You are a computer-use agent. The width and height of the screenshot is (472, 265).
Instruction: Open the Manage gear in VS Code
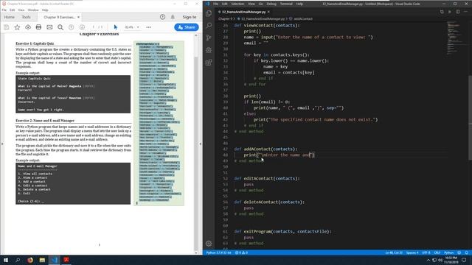(209, 244)
